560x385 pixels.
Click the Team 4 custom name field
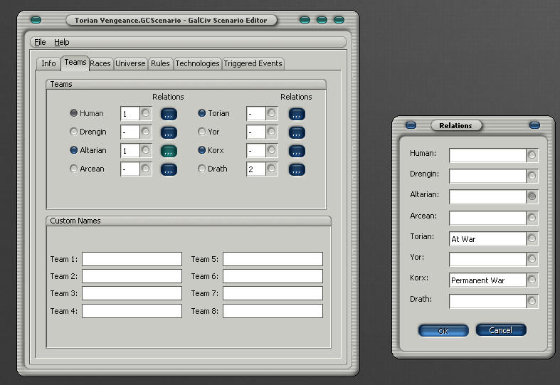point(132,311)
